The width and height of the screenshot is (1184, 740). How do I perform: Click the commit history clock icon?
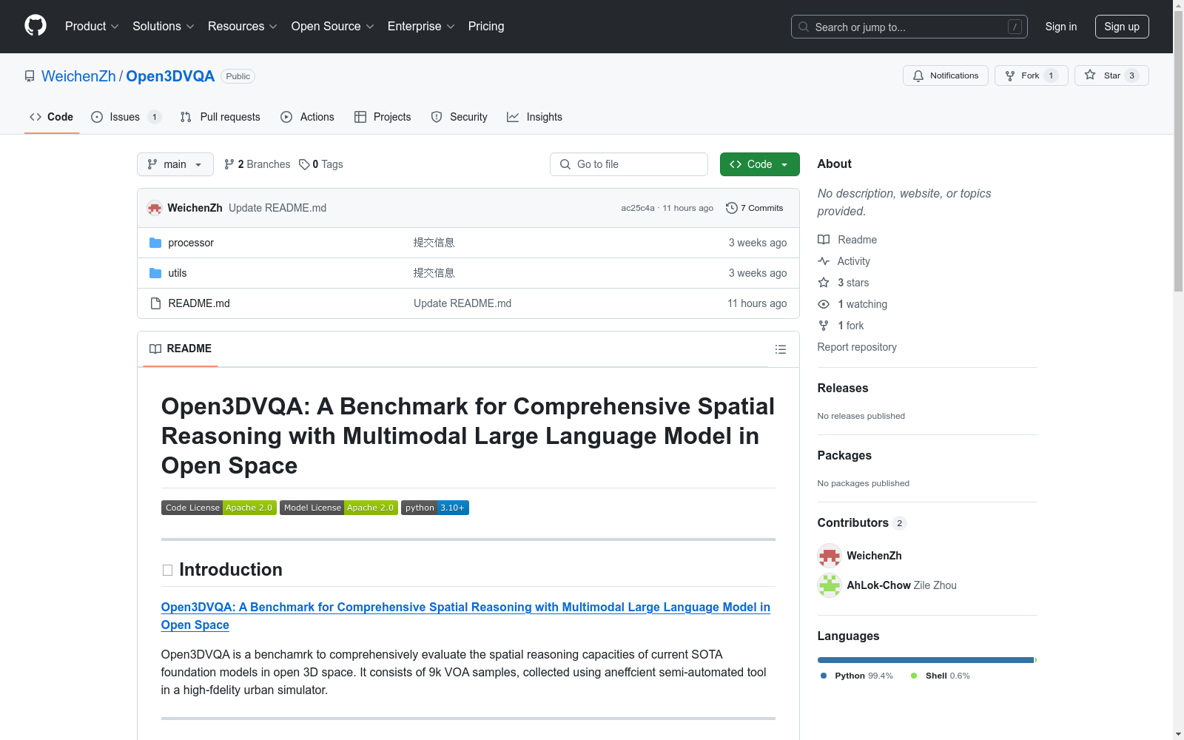tap(732, 208)
